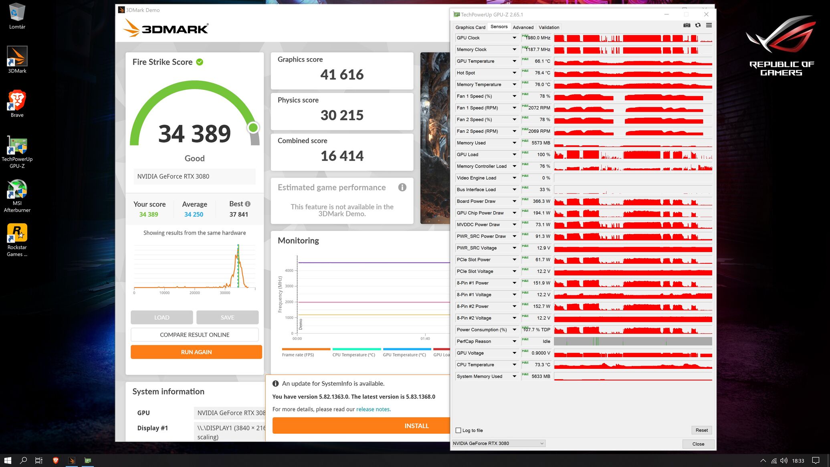Expand the GPU Clock sensor dropdown
Image resolution: width=830 pixels, height=467 pixels.
(514, 38)
